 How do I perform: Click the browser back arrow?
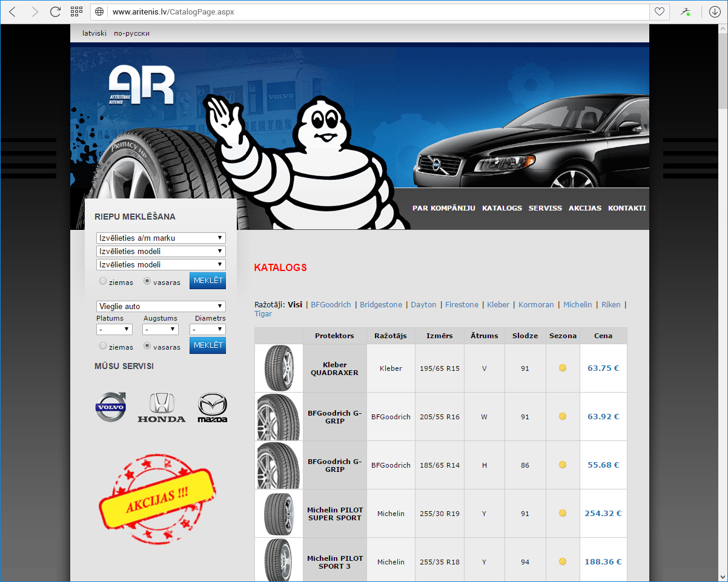point(13,11)
